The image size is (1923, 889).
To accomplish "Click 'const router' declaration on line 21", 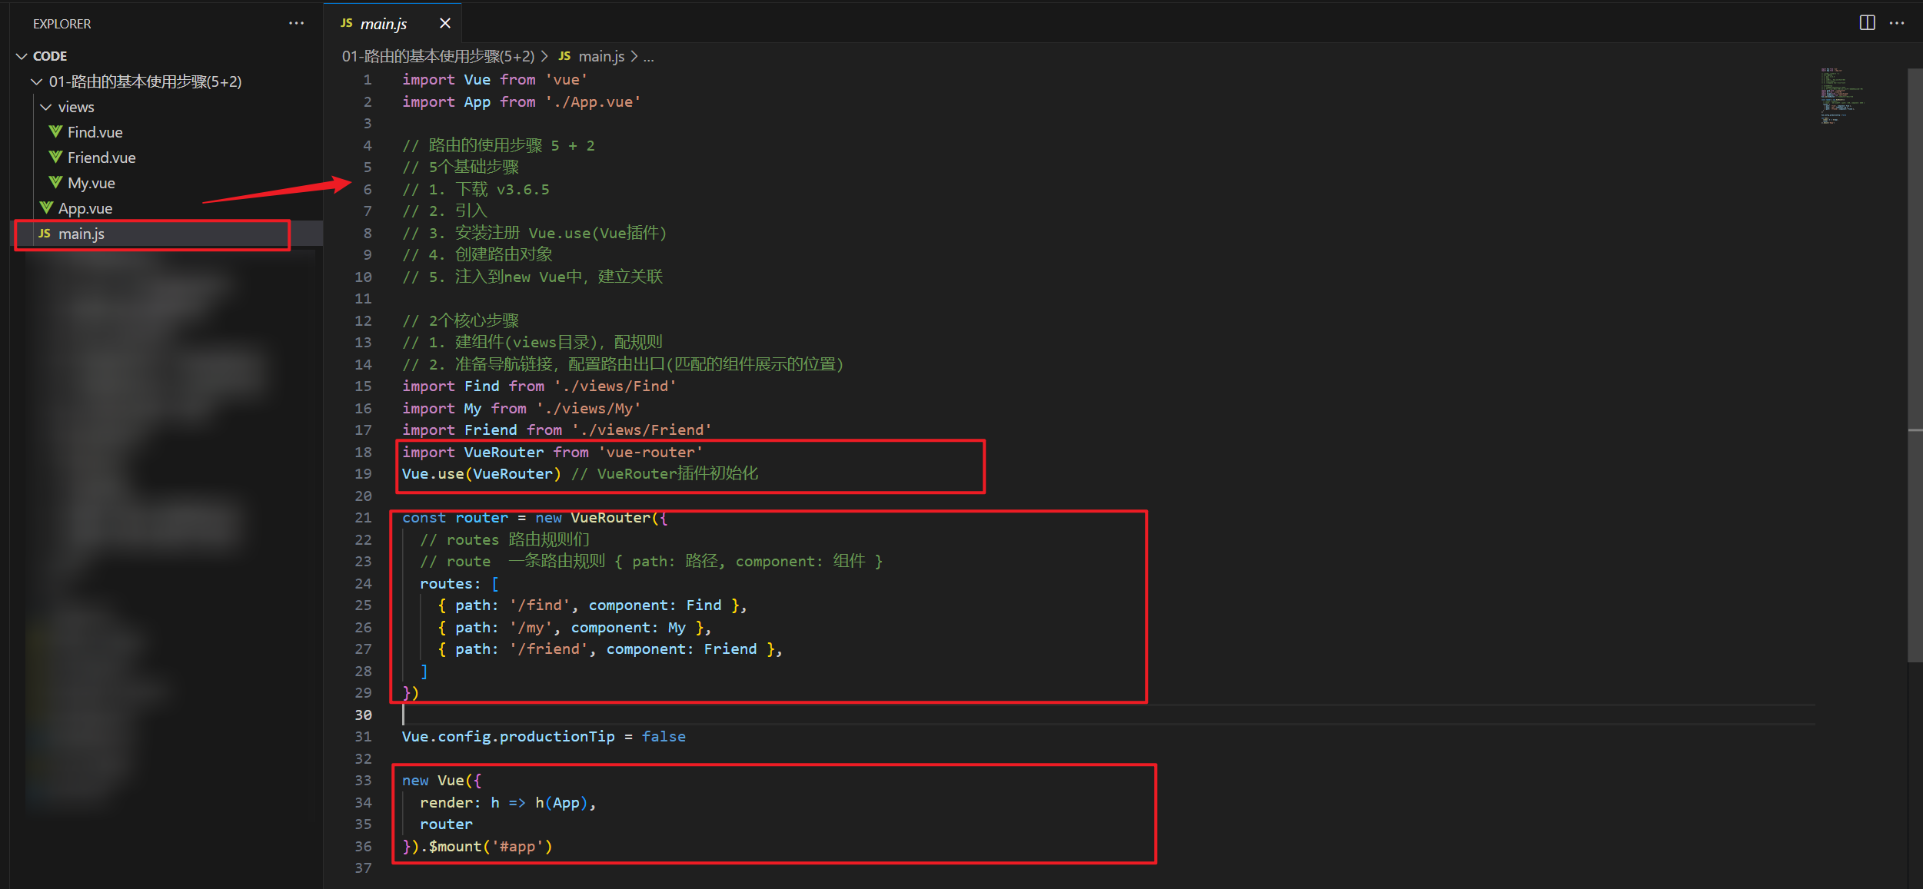I will [455, 517].
